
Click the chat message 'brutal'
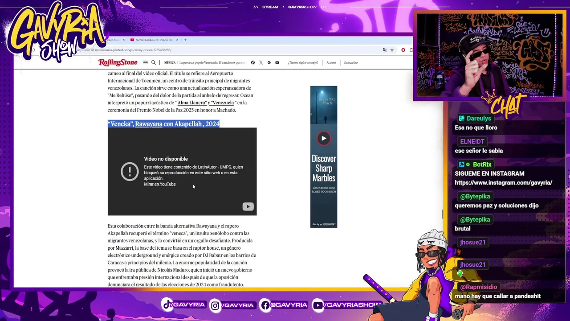coord(462,229)
